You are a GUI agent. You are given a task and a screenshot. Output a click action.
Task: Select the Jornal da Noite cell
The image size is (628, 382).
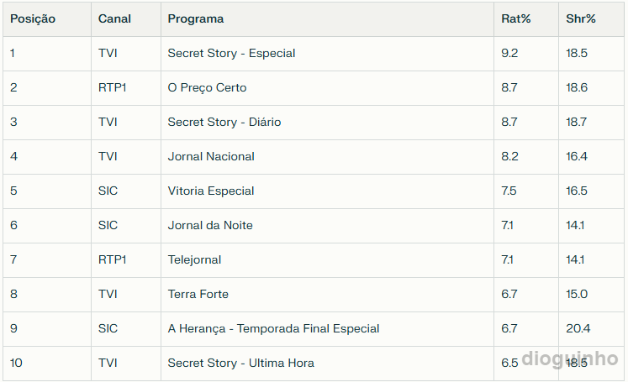coord(210,225)
